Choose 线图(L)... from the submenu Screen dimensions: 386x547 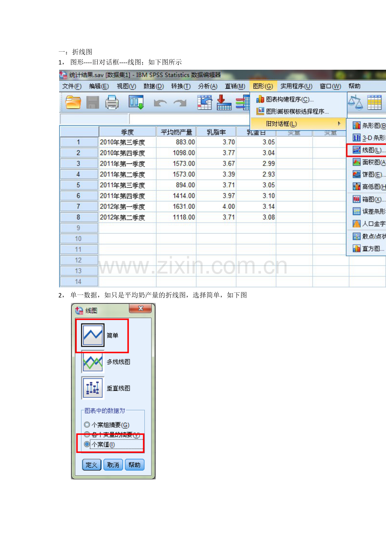368,150
